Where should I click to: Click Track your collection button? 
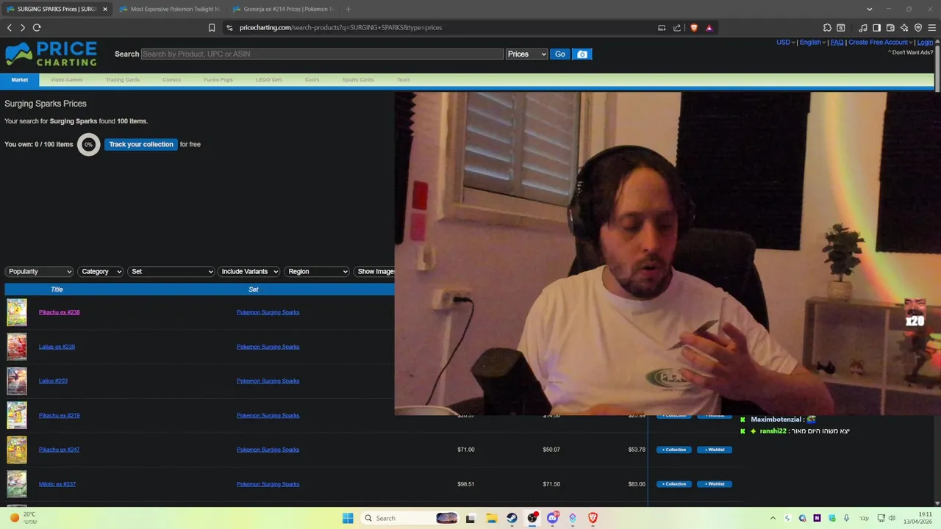(141, 145)
